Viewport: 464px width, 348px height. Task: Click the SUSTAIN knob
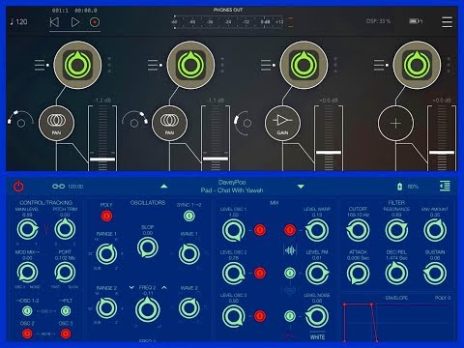point(435,274)
